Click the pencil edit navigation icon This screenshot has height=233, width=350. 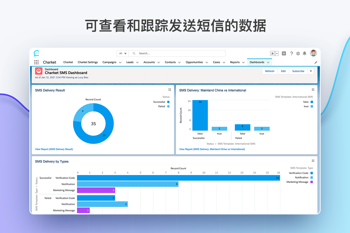[316, 62]
